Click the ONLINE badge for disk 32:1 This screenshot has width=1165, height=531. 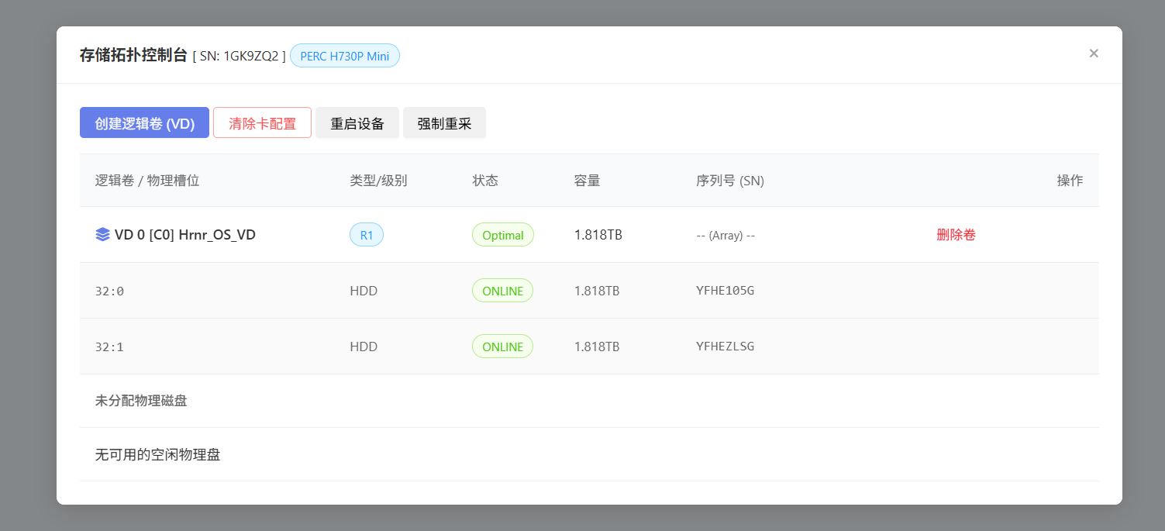[502, 347]
